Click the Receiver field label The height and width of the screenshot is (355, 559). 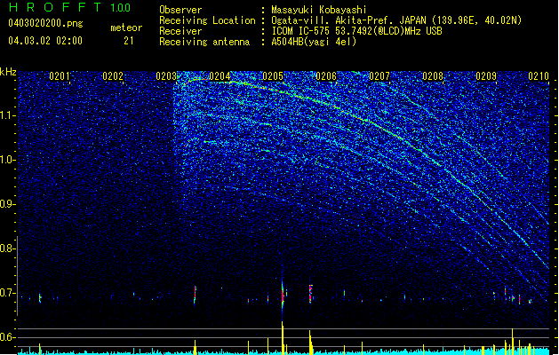[x=180, y=31]
